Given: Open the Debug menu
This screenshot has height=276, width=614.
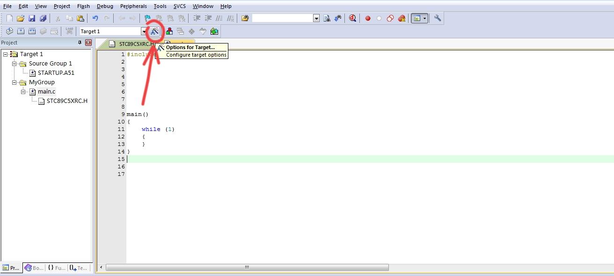Looking at the screenshot, I should [105, 6].
